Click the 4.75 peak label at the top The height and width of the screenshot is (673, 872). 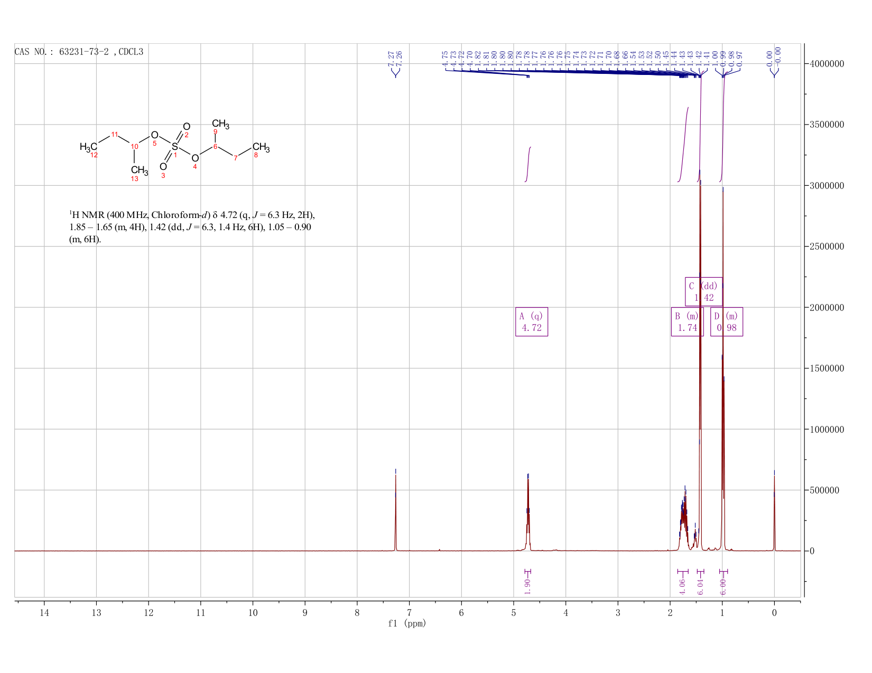pyautogui.click(x=445, y=58)
